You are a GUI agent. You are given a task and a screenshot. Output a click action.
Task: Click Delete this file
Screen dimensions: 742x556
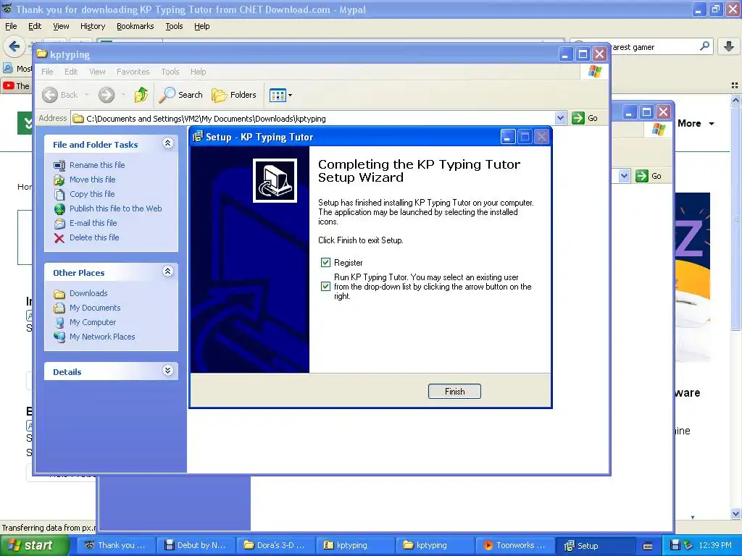click(x=94, y=237)
